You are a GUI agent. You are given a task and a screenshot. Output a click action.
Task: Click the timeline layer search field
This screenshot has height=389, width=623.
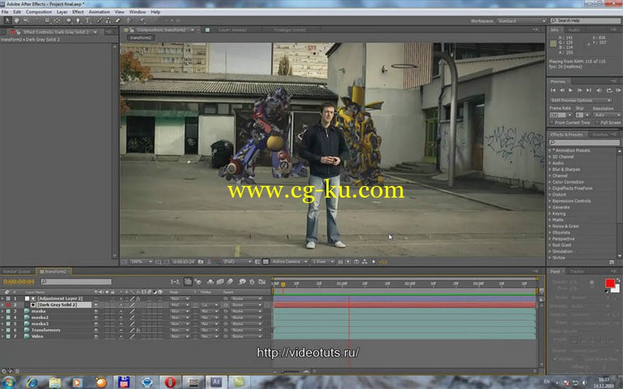click(x=76, y=282)
